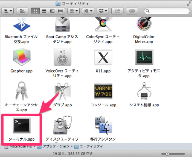This screenshot has width=192, height=157.
Task: Switch to icon view mode
Action: [x=35, y=11]
